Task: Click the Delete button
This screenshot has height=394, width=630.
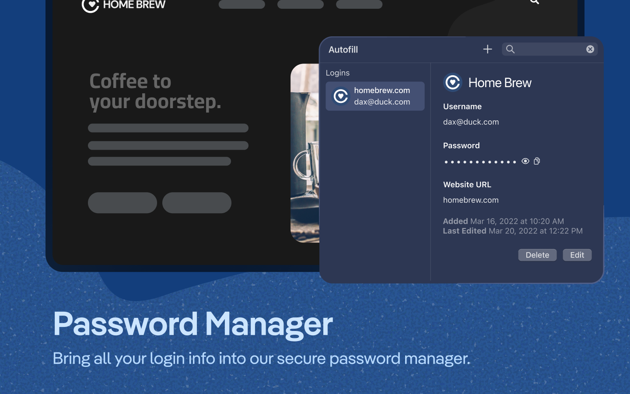Action: [537, 255]
